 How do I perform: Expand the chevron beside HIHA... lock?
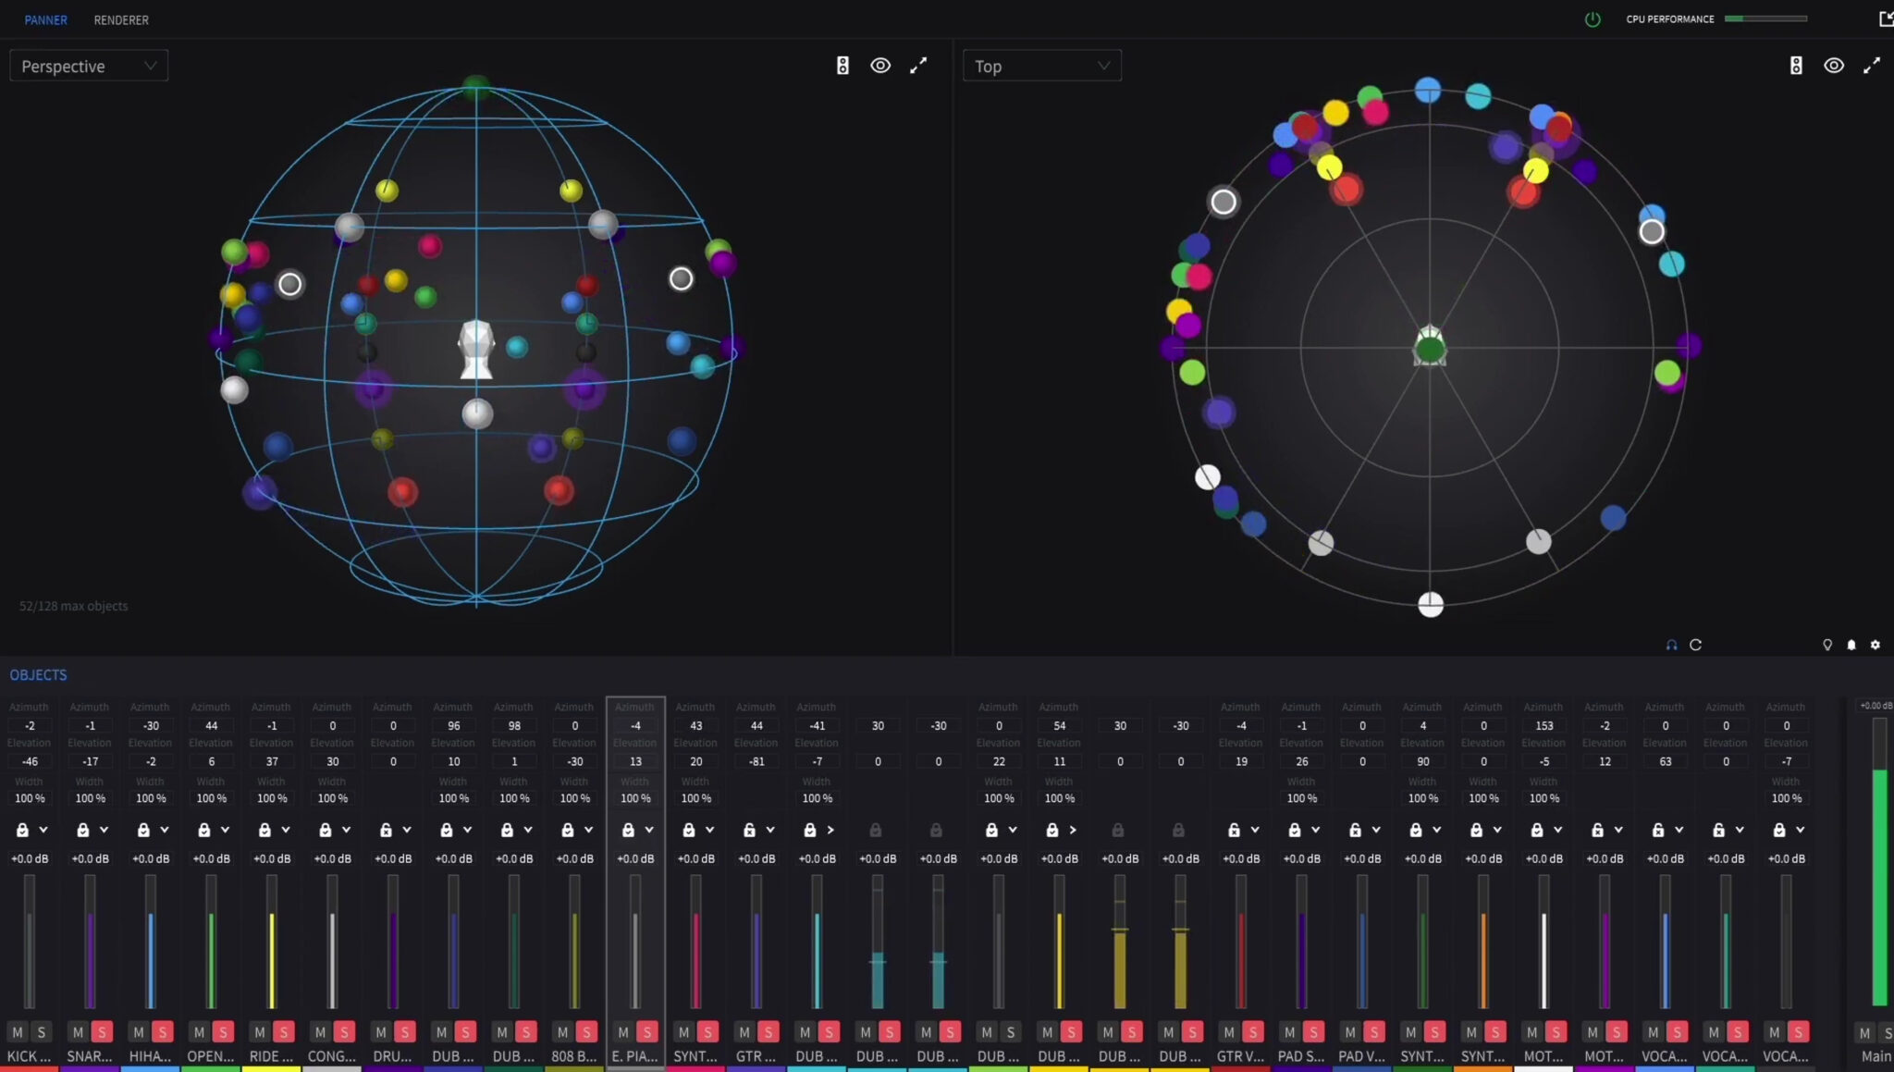click(x=165, y=830)
